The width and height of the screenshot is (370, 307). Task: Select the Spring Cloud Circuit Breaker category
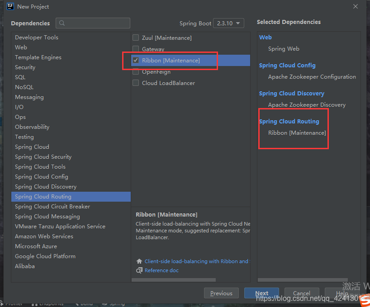click(71, 207)
